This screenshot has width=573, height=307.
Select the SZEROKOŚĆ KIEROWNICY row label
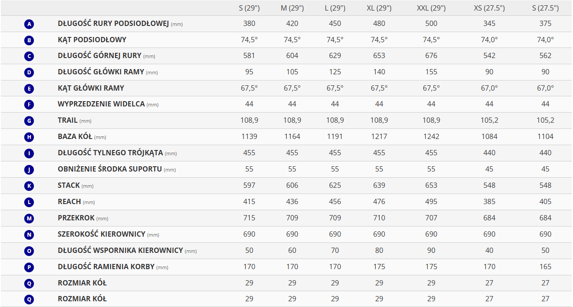(102, 234)
